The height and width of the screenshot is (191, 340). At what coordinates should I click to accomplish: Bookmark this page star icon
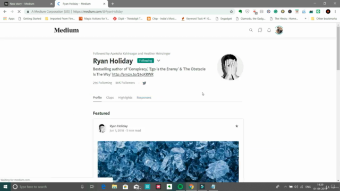(x=232, y=12)
